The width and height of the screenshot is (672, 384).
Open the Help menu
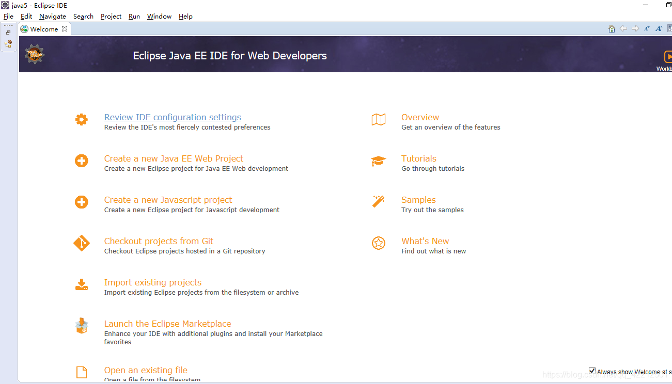tap(185, 17)
